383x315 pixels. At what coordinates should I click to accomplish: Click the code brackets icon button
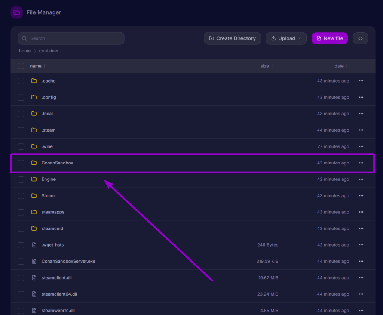[360, 38]
